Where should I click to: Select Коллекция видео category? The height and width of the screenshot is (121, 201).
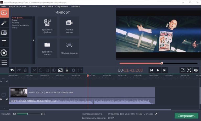point(20,25)
